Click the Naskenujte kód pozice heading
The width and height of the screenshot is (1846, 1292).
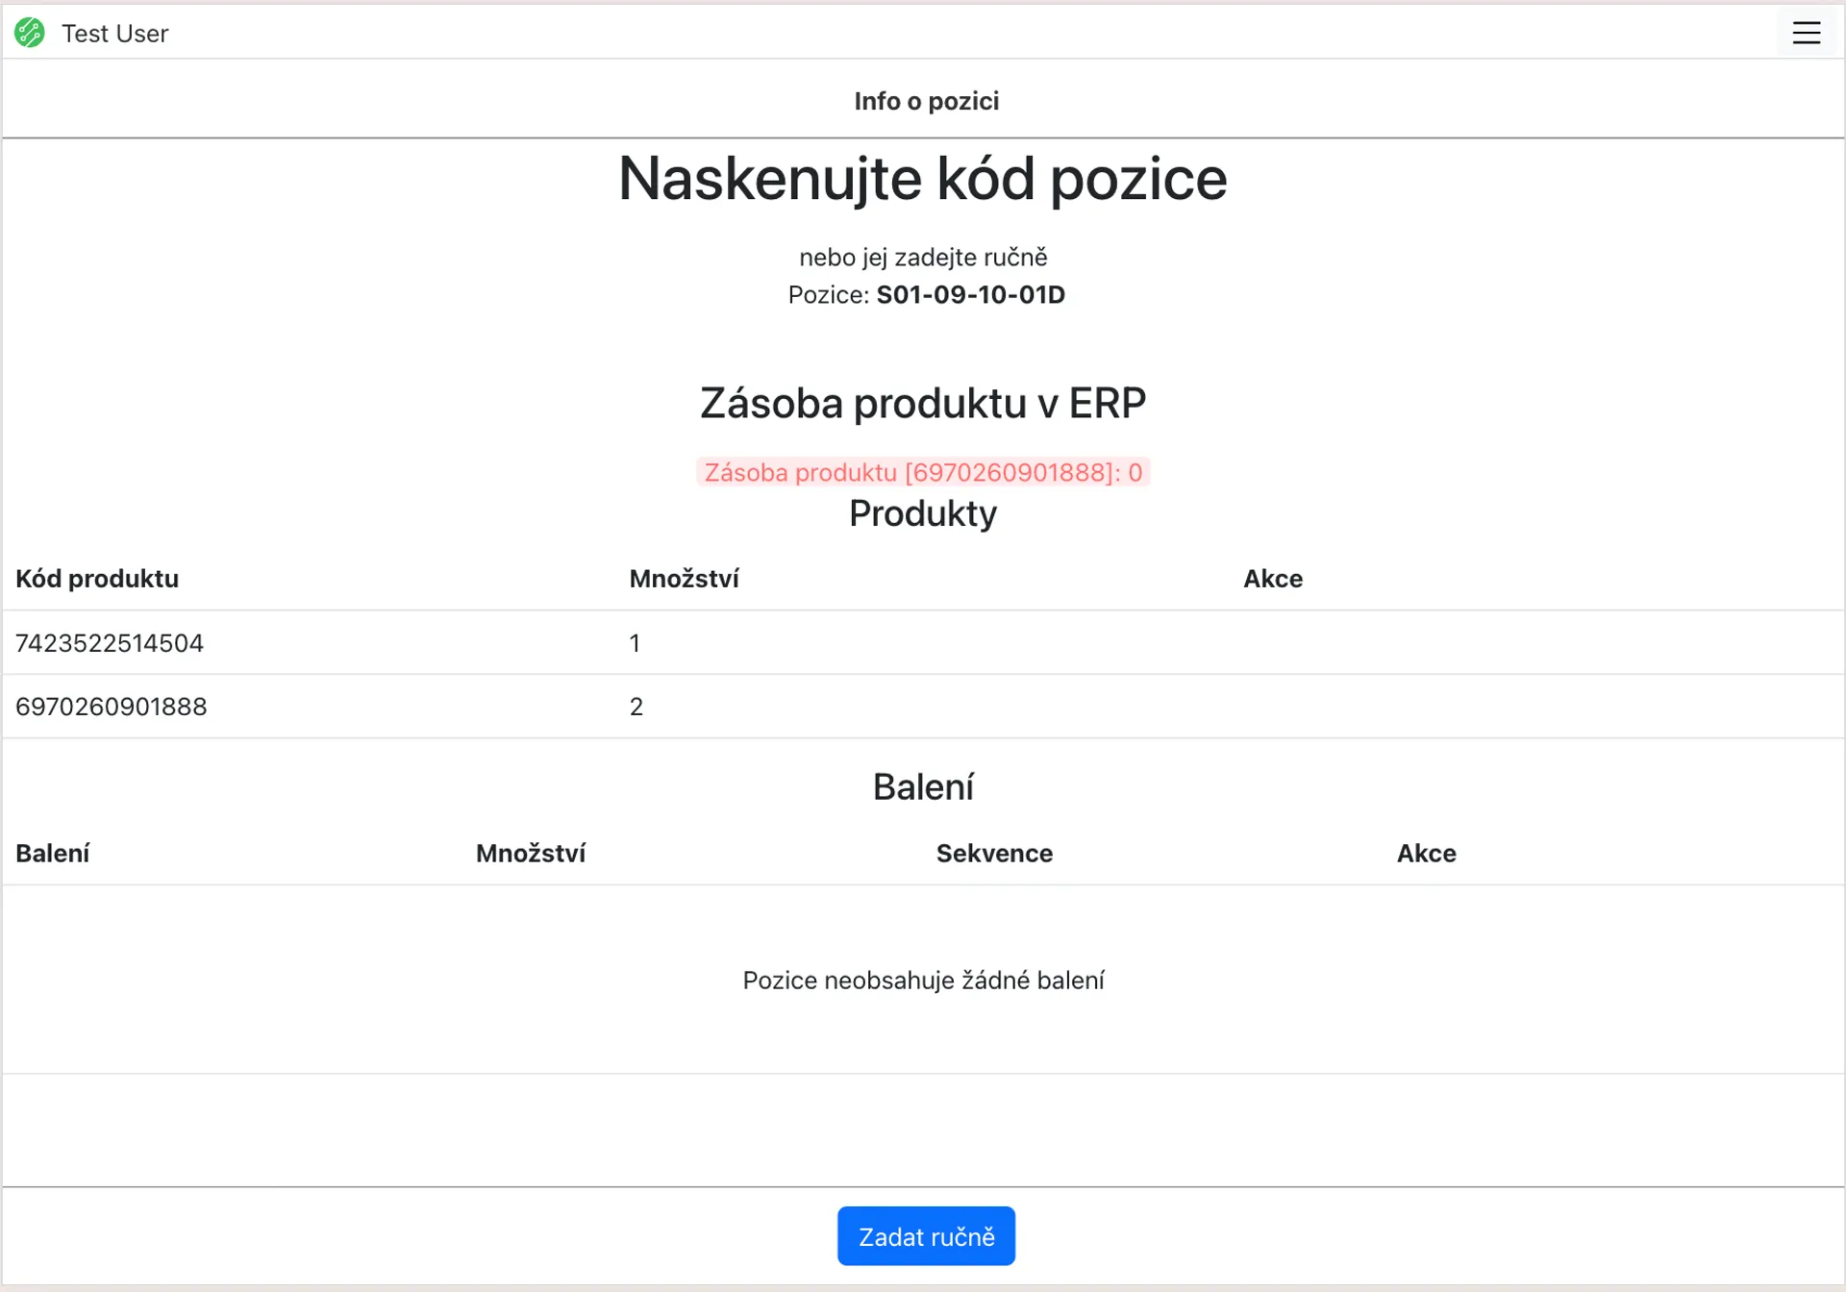pos(923,179)
